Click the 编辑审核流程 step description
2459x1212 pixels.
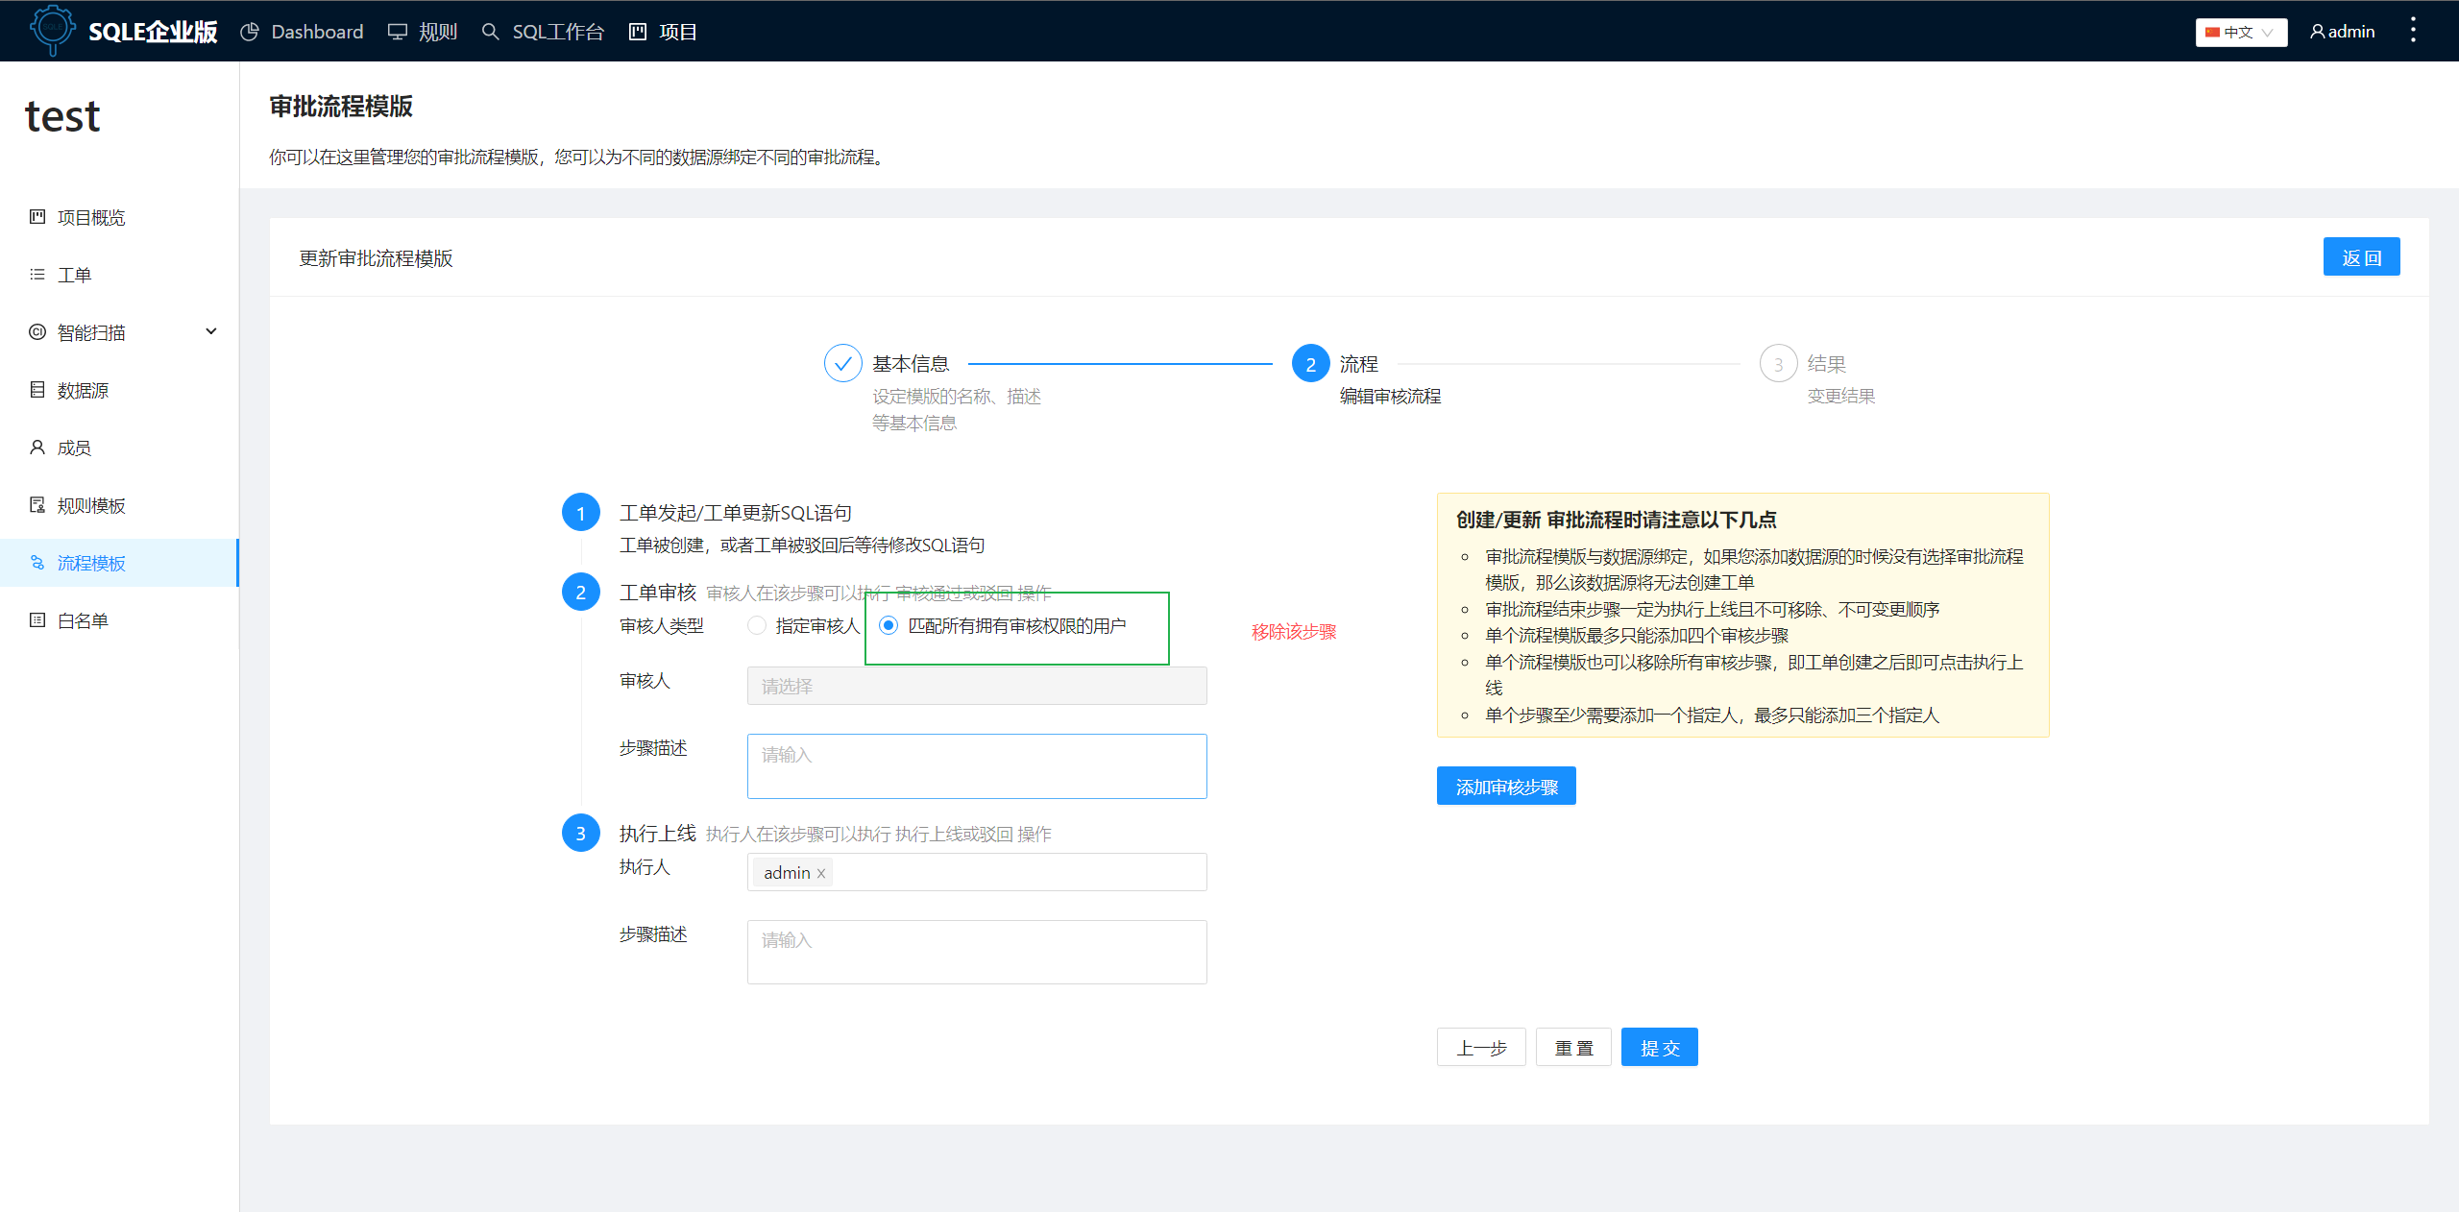pos(1390,397)
